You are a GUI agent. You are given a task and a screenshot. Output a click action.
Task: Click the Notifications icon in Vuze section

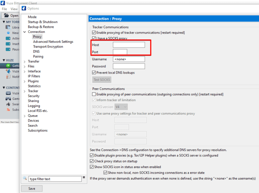coord(8,77)
